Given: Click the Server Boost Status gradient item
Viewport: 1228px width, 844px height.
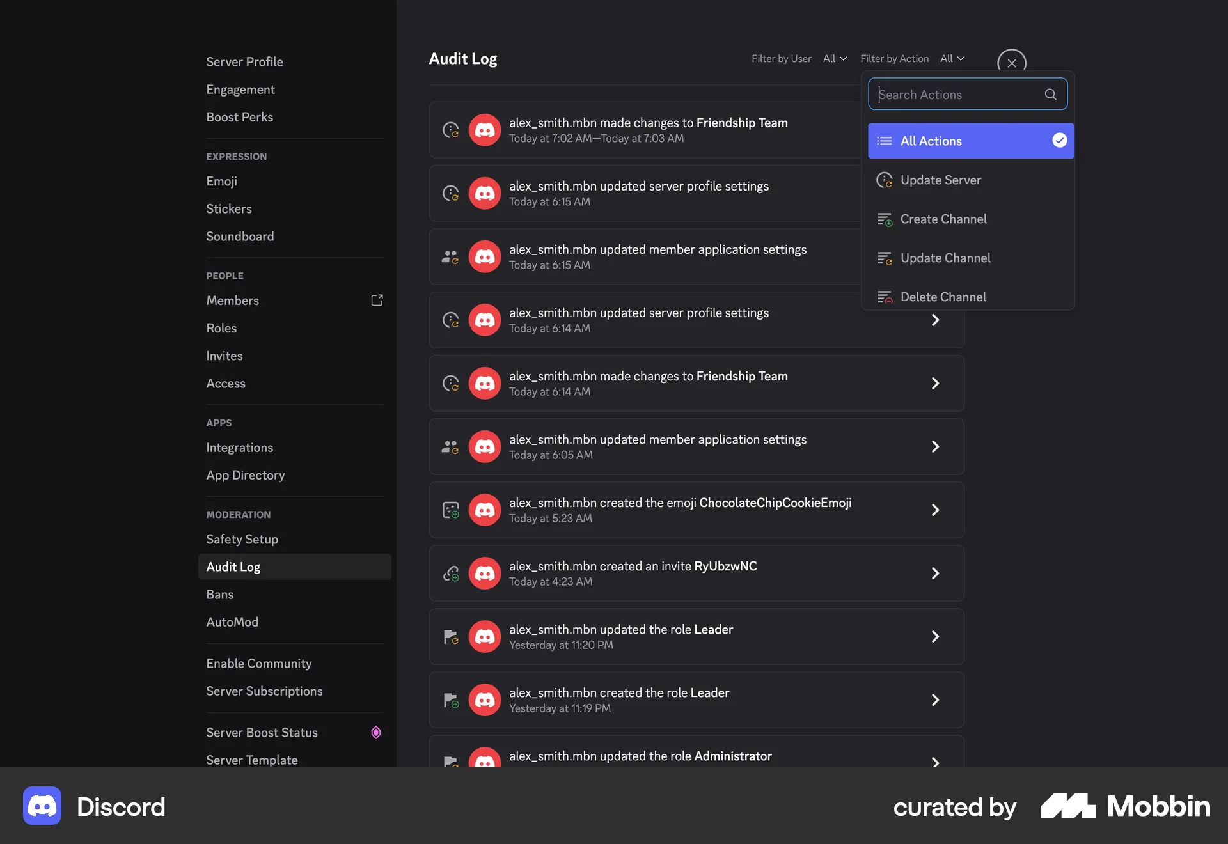Looking at the screenshot, I should click(262, 733).
